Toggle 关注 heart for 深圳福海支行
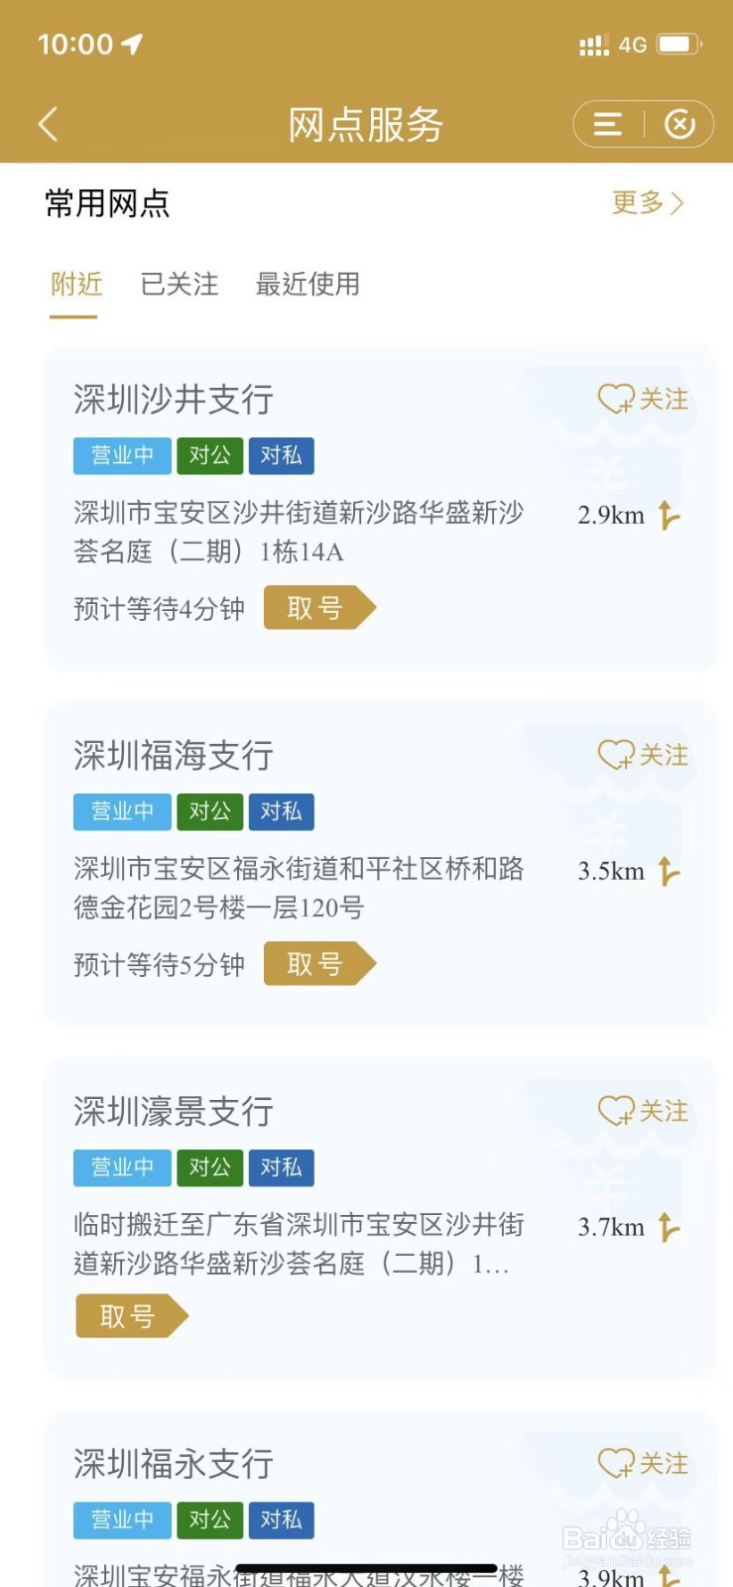This screenshot has width=733, height=1587. pyautogui.click(x=643, y=755)
